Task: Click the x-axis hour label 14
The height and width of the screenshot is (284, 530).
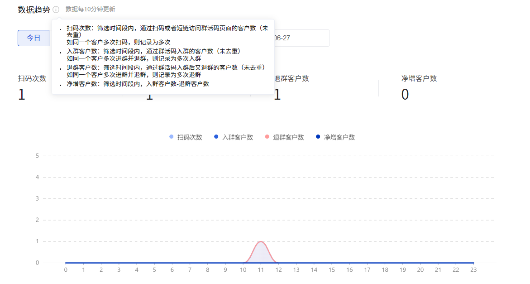Action: pos(314,270)
